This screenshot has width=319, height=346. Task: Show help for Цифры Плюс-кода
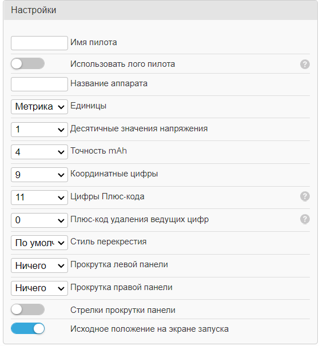tap(305, 196)
